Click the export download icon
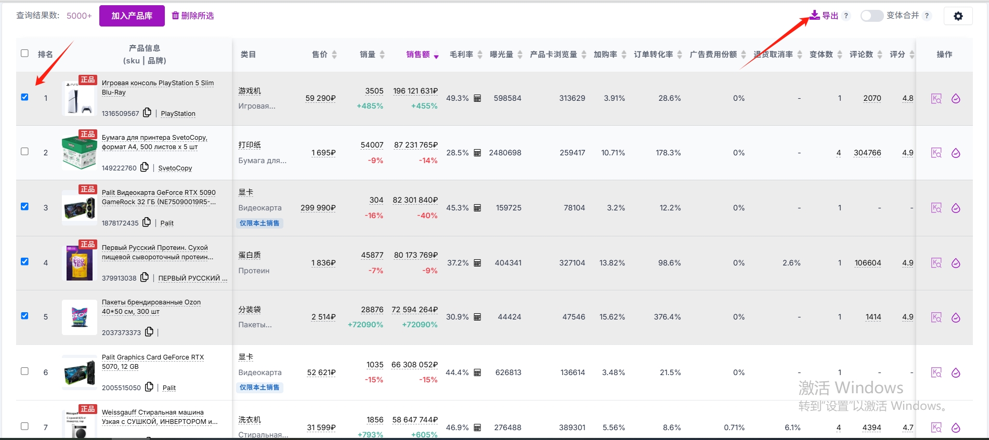Image resolution: width=989 pixels, height=440 pixels. coord(814,15)
